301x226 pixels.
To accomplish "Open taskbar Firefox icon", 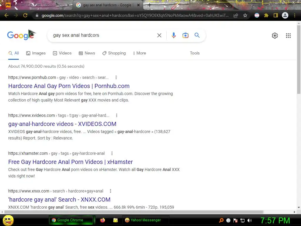I will [103, 220].
